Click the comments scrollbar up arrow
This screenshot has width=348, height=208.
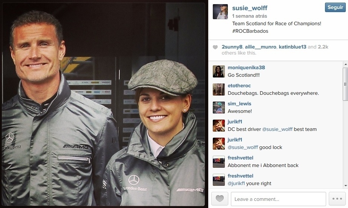346,64
